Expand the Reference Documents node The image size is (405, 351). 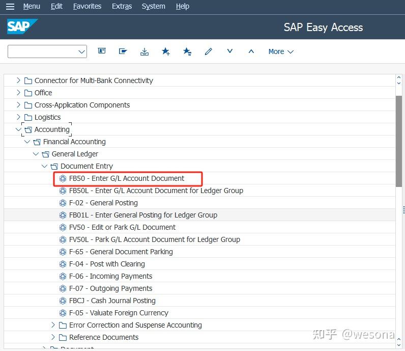[x=53, y=337]
